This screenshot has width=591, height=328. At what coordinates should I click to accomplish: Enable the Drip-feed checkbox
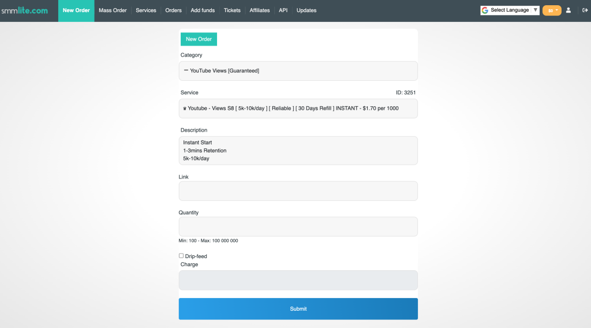(181, 256)
